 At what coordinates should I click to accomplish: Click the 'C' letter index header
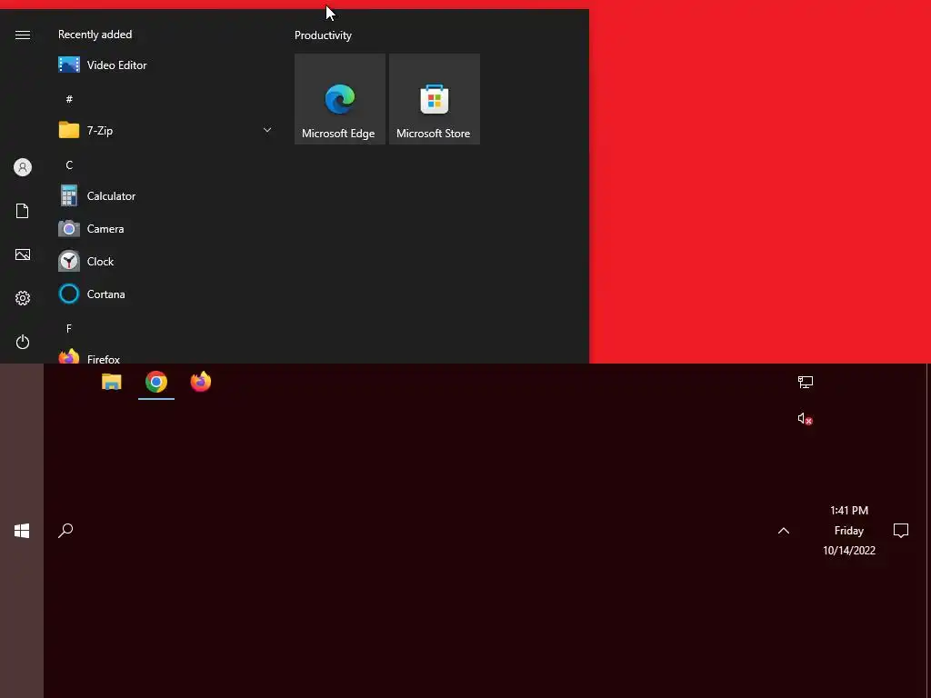coord(69,165)
